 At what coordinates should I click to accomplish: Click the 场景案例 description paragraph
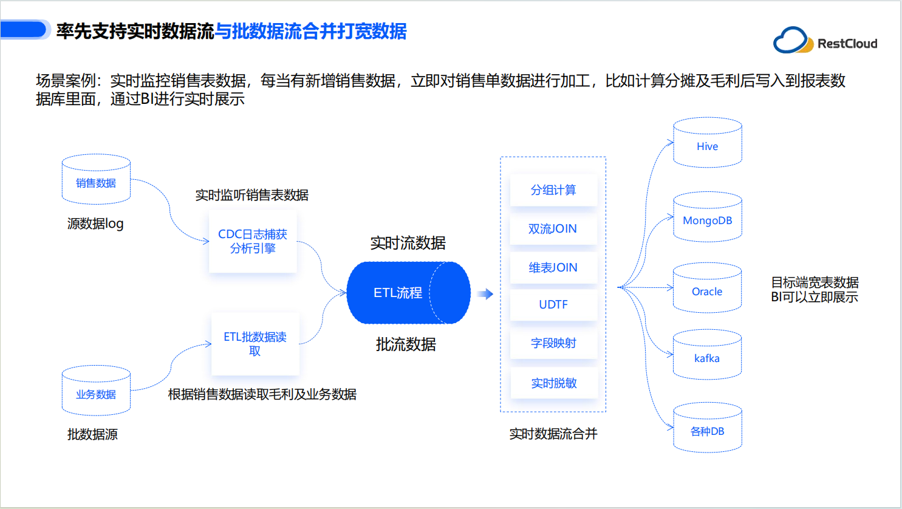[x=440, y=89]
